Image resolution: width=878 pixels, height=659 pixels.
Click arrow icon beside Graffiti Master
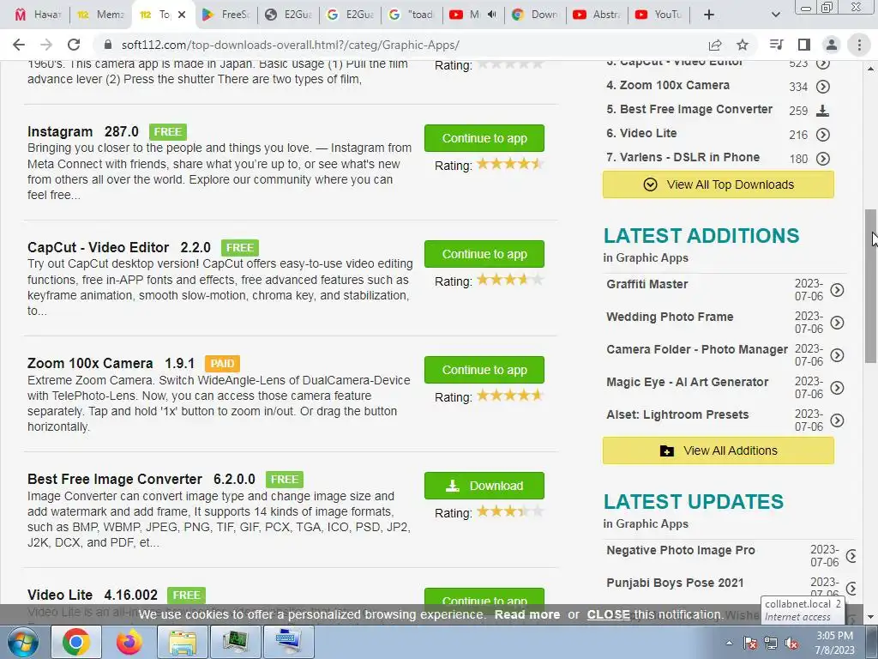[x=837, y=290]
